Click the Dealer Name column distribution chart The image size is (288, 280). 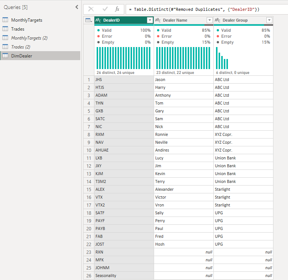click(x=183, y=58)
